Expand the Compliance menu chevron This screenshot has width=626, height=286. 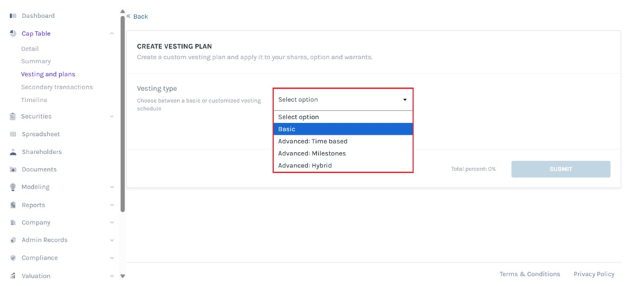[x=112, y=258]
